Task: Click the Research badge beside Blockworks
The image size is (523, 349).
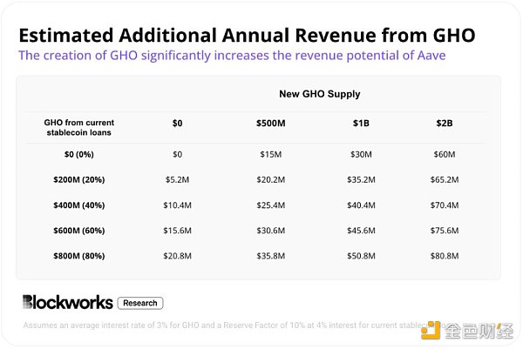Action: [x=139, y=303]
